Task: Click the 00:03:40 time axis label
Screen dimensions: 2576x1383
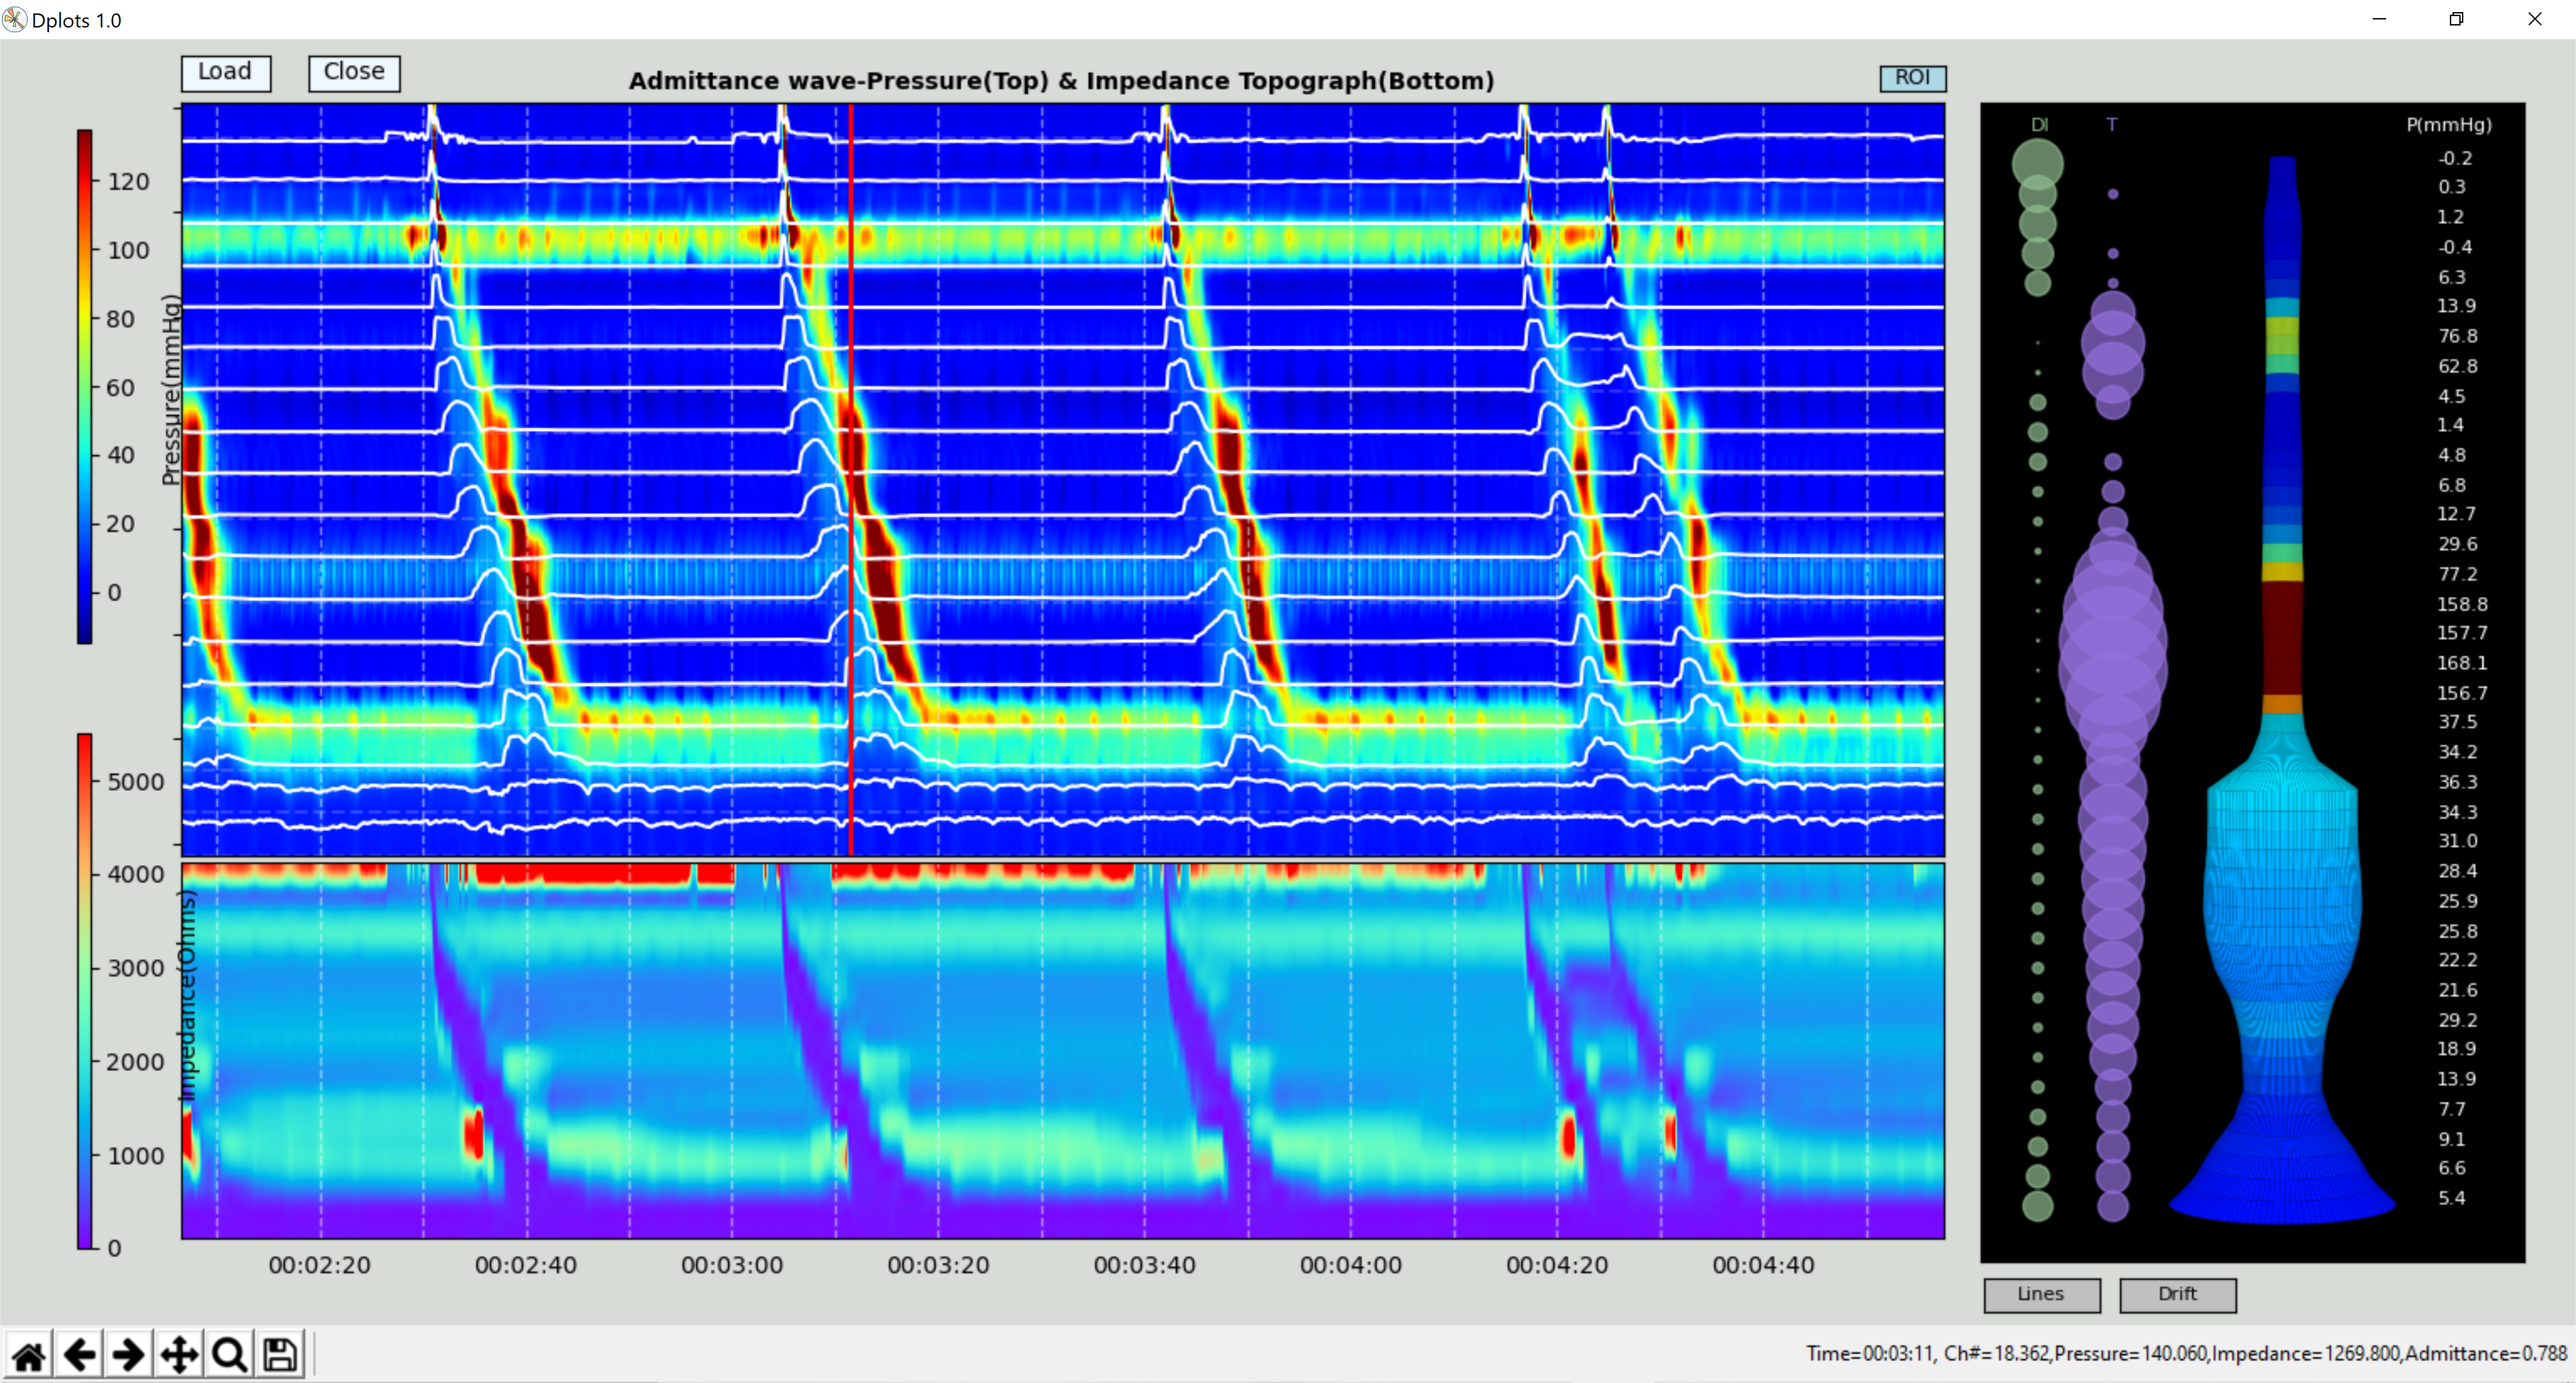Action: [x=1144, y=1265]
